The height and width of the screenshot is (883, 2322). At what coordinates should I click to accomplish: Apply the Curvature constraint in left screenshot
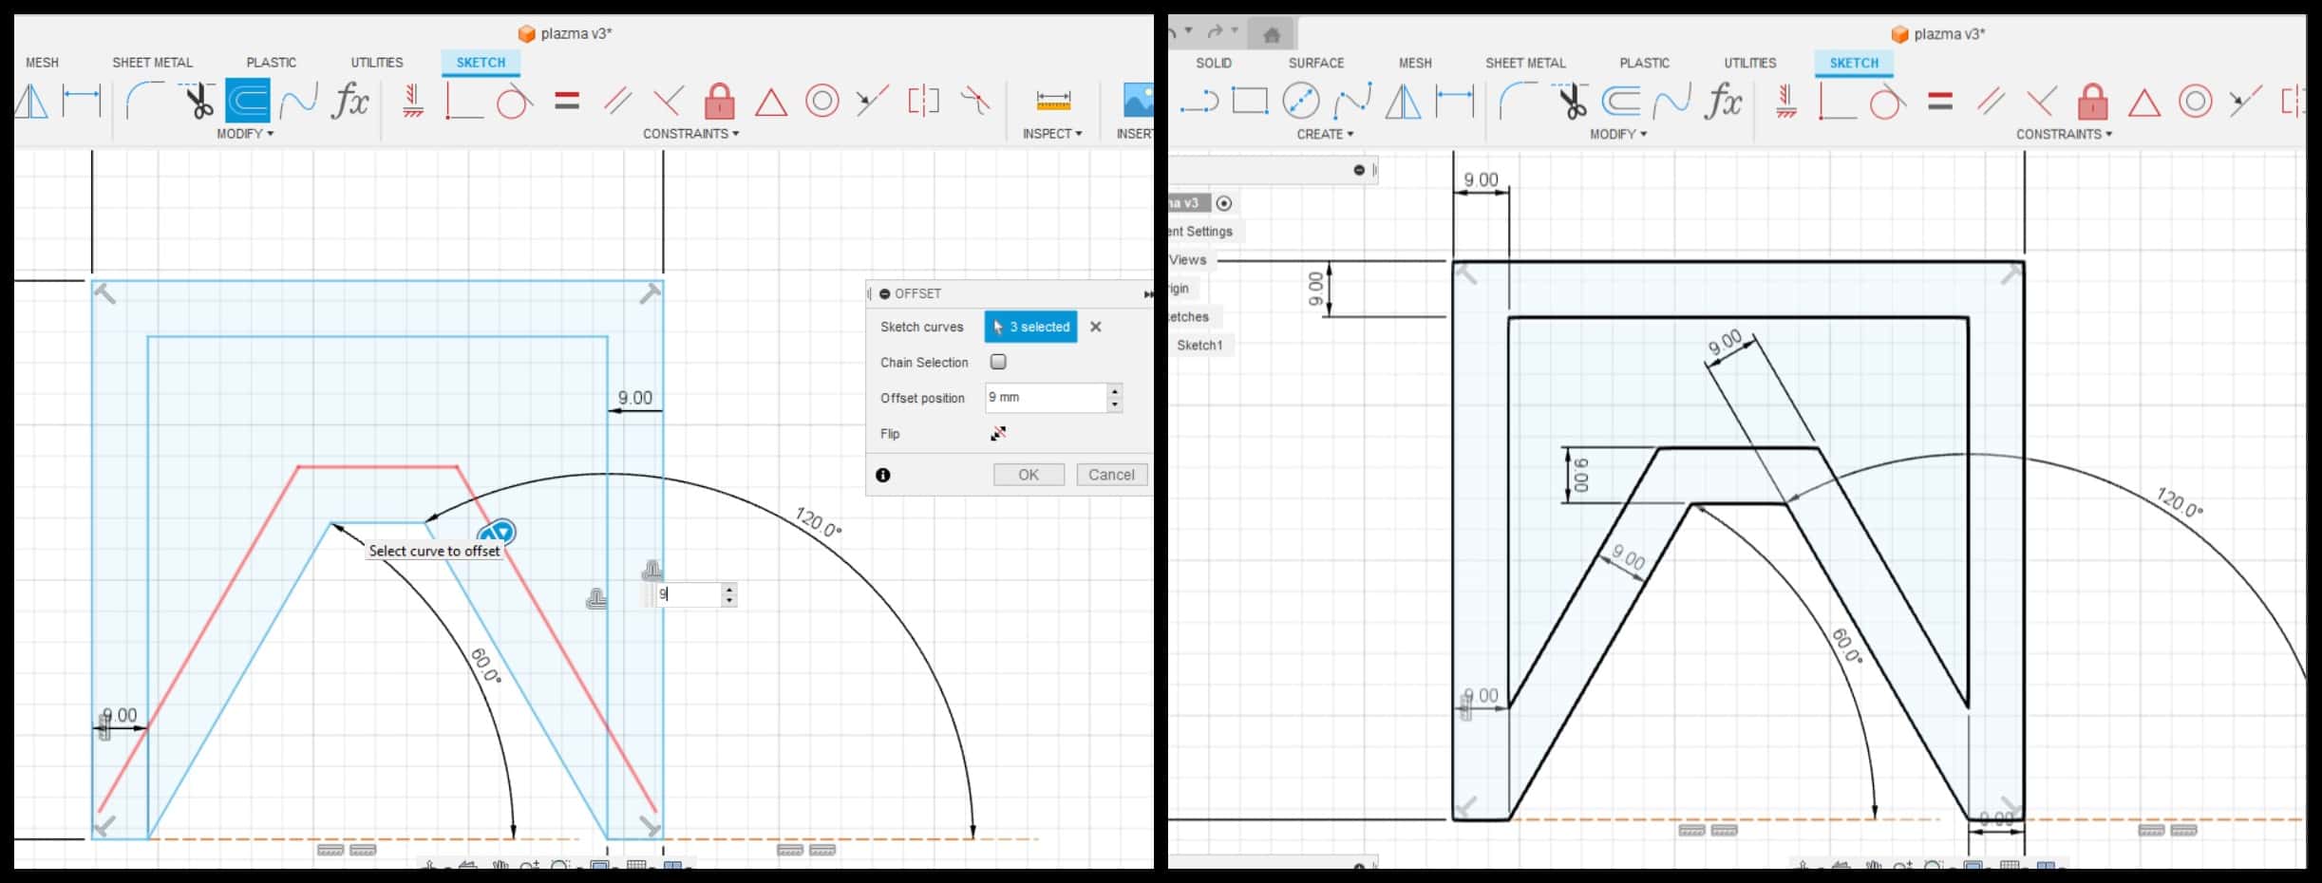click(975, 101)
